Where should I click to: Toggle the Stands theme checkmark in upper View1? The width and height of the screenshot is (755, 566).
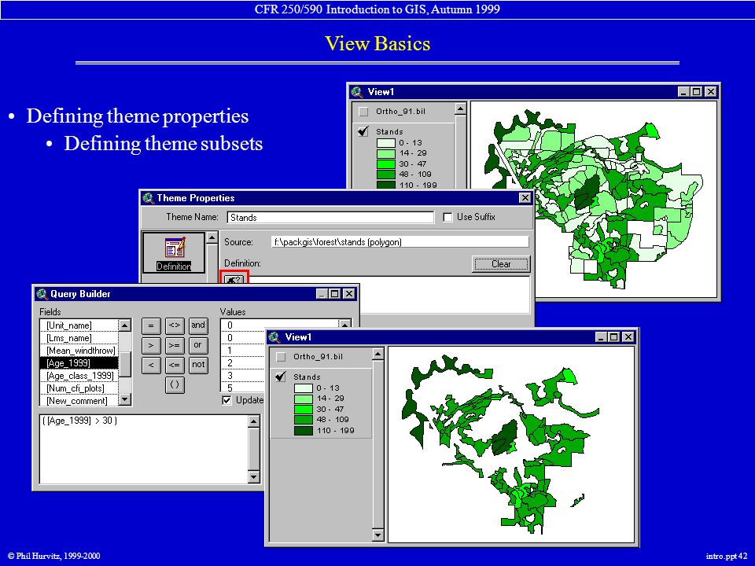click(363, 131)
